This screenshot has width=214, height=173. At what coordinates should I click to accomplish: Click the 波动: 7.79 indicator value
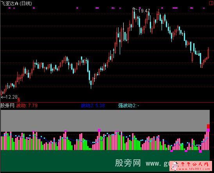coord(27,106)
